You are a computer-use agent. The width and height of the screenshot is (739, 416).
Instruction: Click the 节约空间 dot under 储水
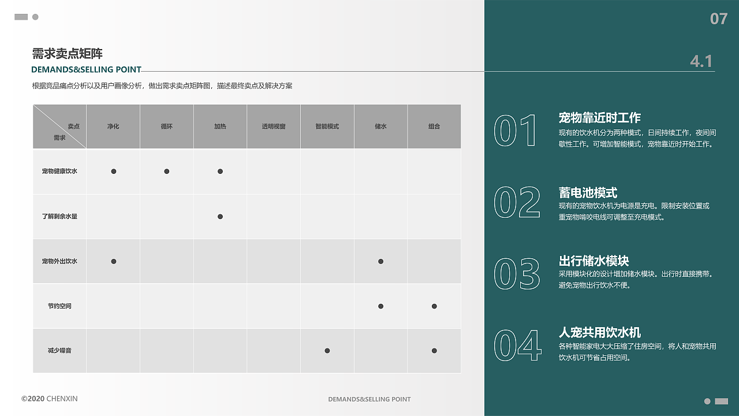pyautogui.click(x=380, y=306)
